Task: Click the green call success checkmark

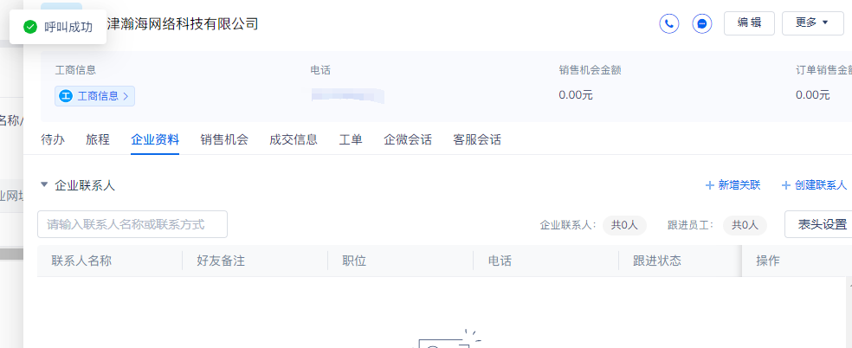Action: tap(30, 27)
